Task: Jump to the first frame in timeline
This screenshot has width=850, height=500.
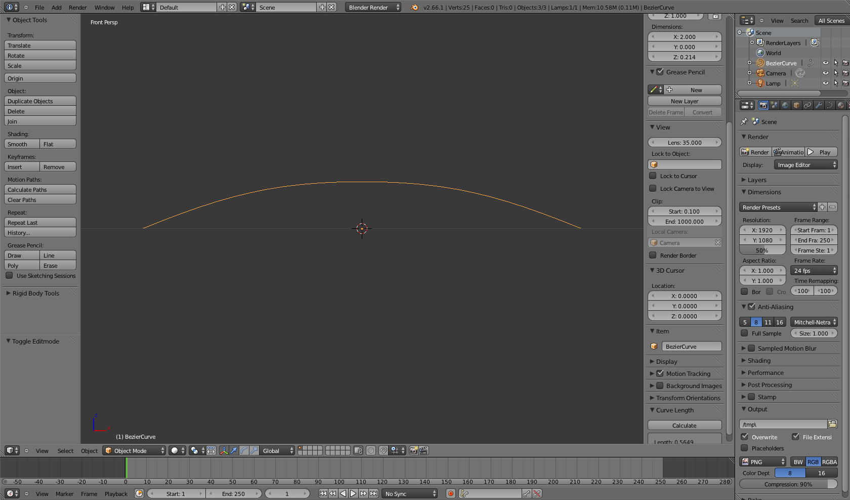Action: click(323, 493)
